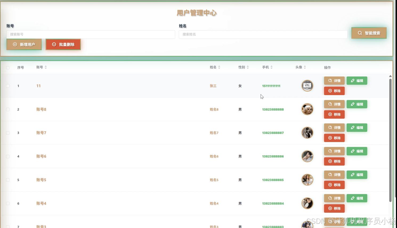
Task: Toggle the select-all checkbox in table header
Action: coord(8,67)
